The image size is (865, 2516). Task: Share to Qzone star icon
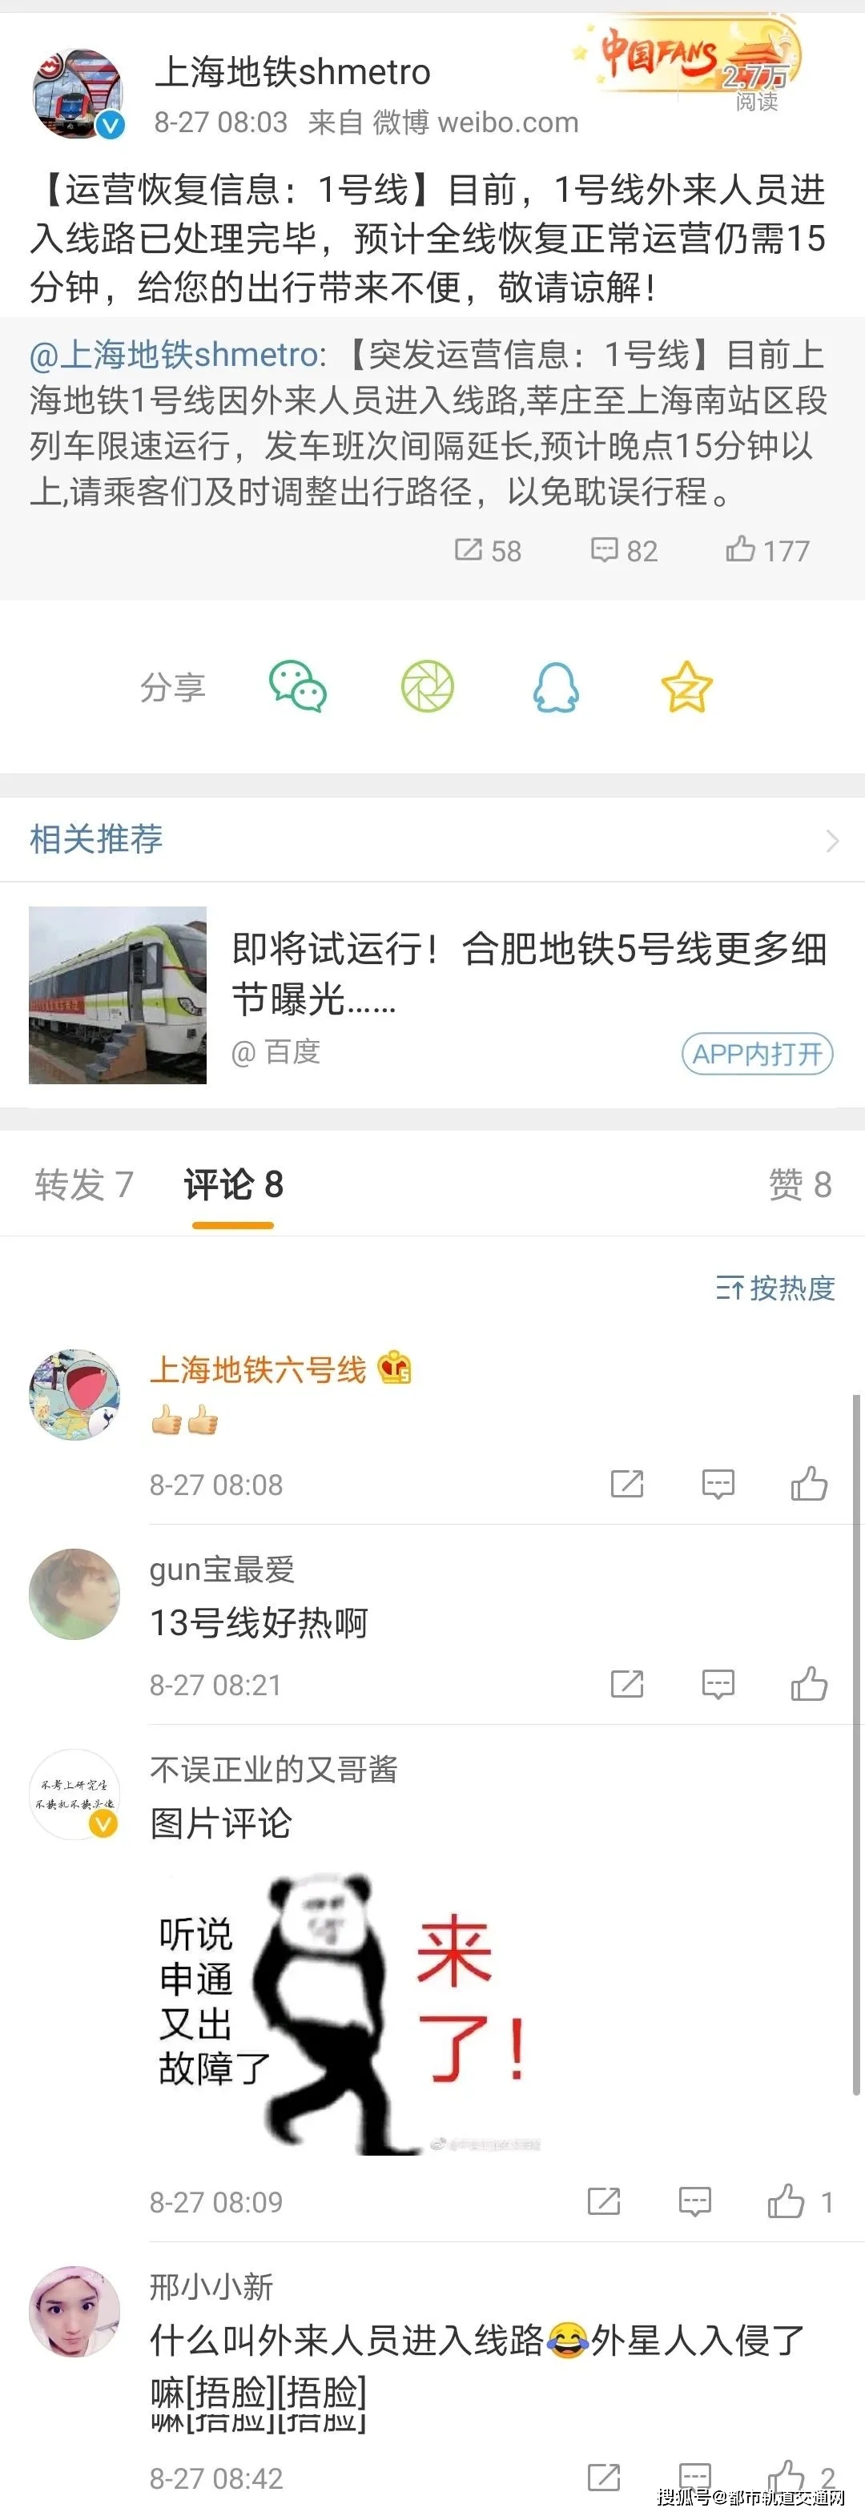(x=686, y=686)
